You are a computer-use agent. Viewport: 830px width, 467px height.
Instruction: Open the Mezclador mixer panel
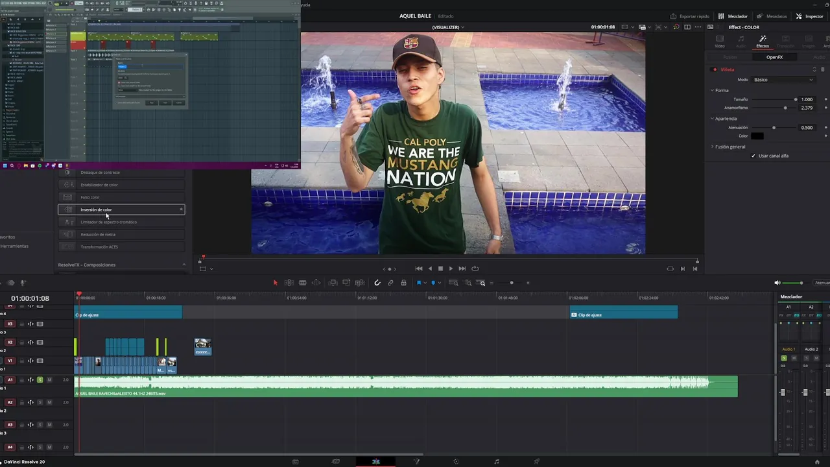pos(733,16)
